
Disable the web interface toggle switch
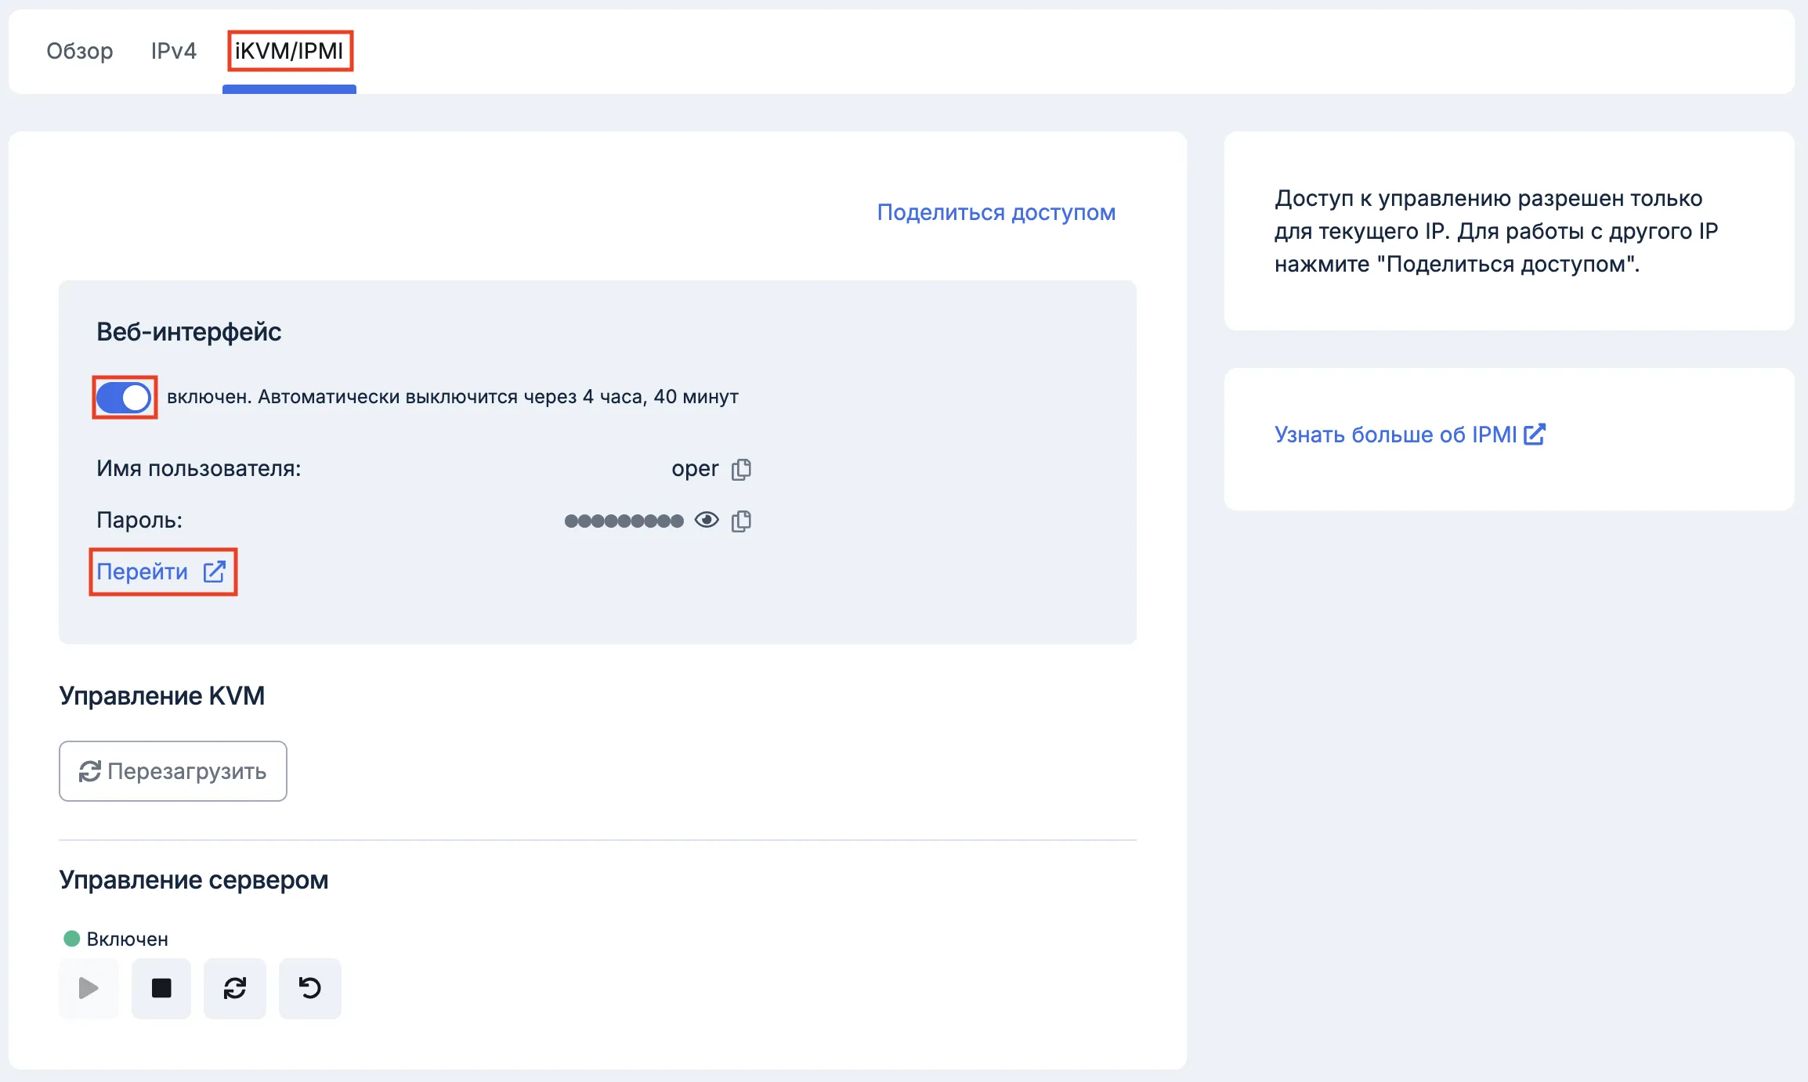point(124,398)
